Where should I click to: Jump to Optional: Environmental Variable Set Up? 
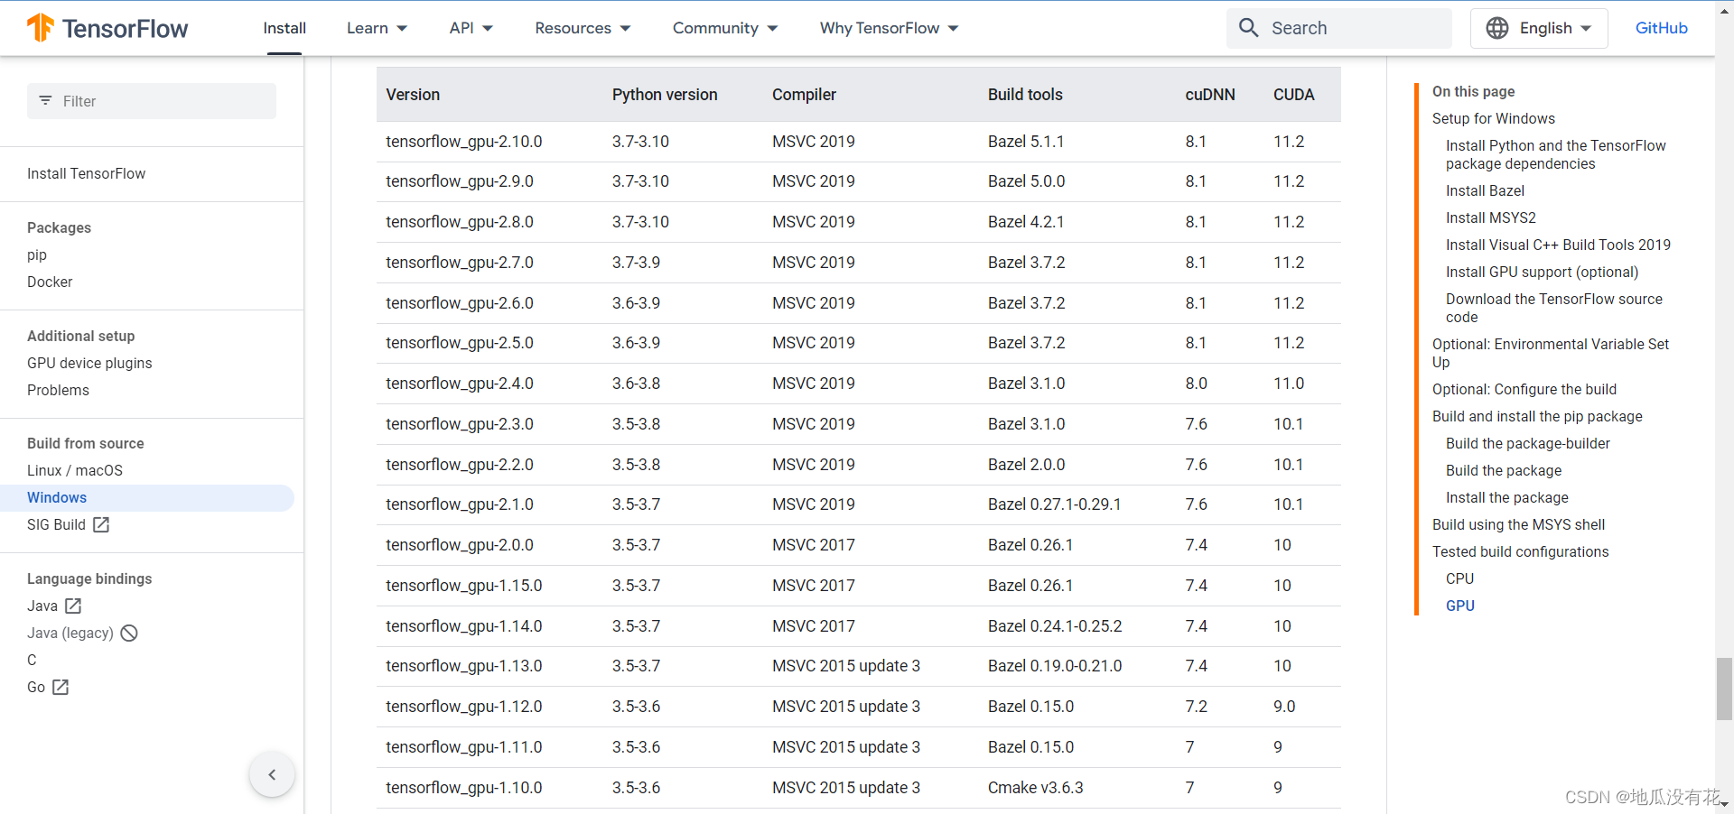tap(1551, 353)
